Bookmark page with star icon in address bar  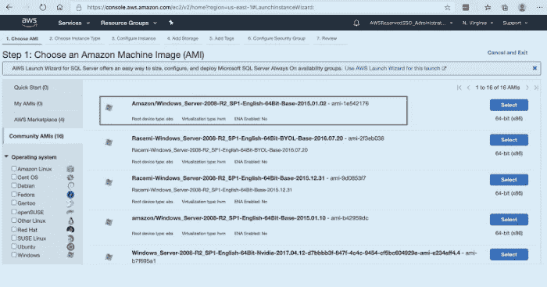click(447, 7)
